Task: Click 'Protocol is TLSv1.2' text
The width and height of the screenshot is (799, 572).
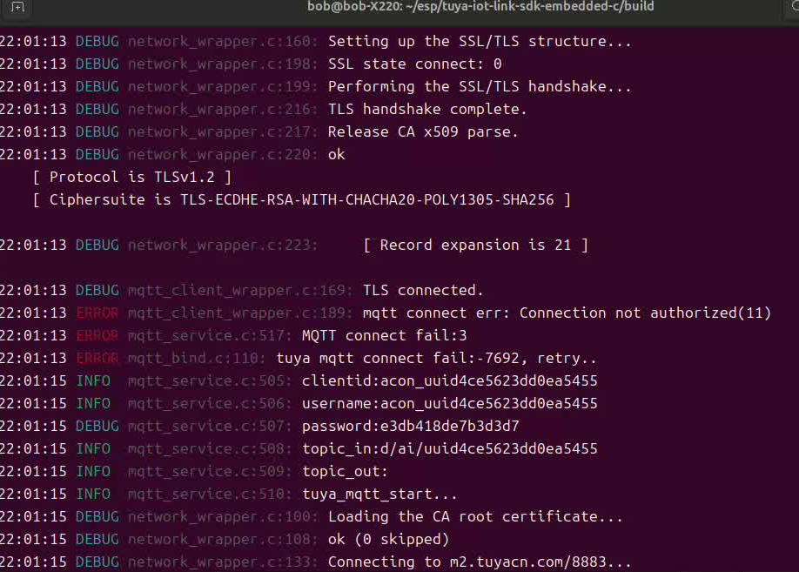Action: pyautogui.click(x=132, y=177)
